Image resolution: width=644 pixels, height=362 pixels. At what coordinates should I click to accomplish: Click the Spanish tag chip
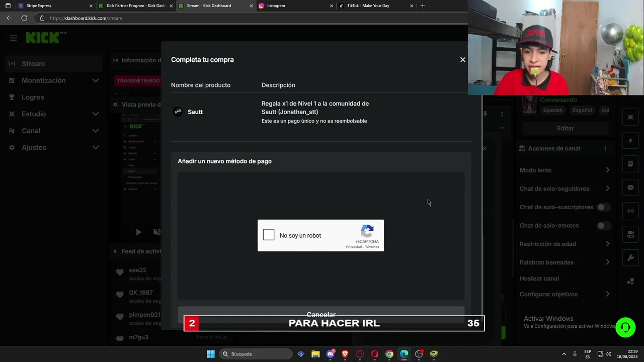553,110
